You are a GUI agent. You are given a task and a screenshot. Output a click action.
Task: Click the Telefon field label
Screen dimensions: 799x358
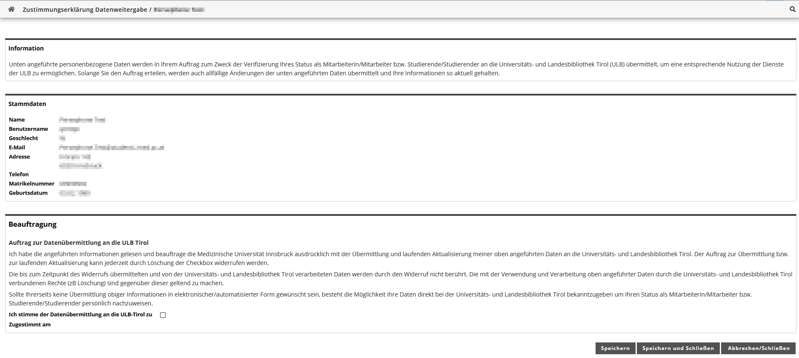point(19,175)
